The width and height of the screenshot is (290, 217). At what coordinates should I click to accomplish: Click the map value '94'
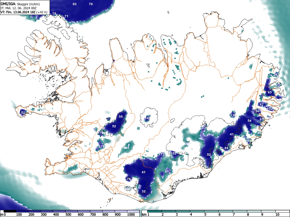[x=258, y=111]
